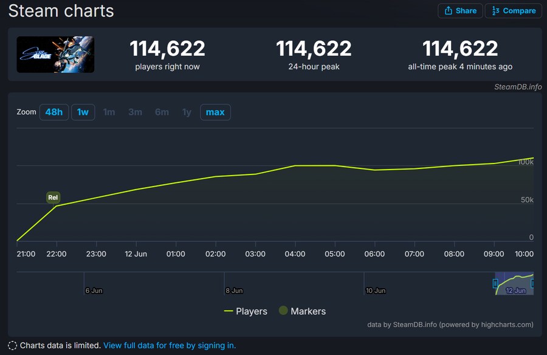
Task: Click the 10:00 x-axis label
Action: (x=524, y=254)
